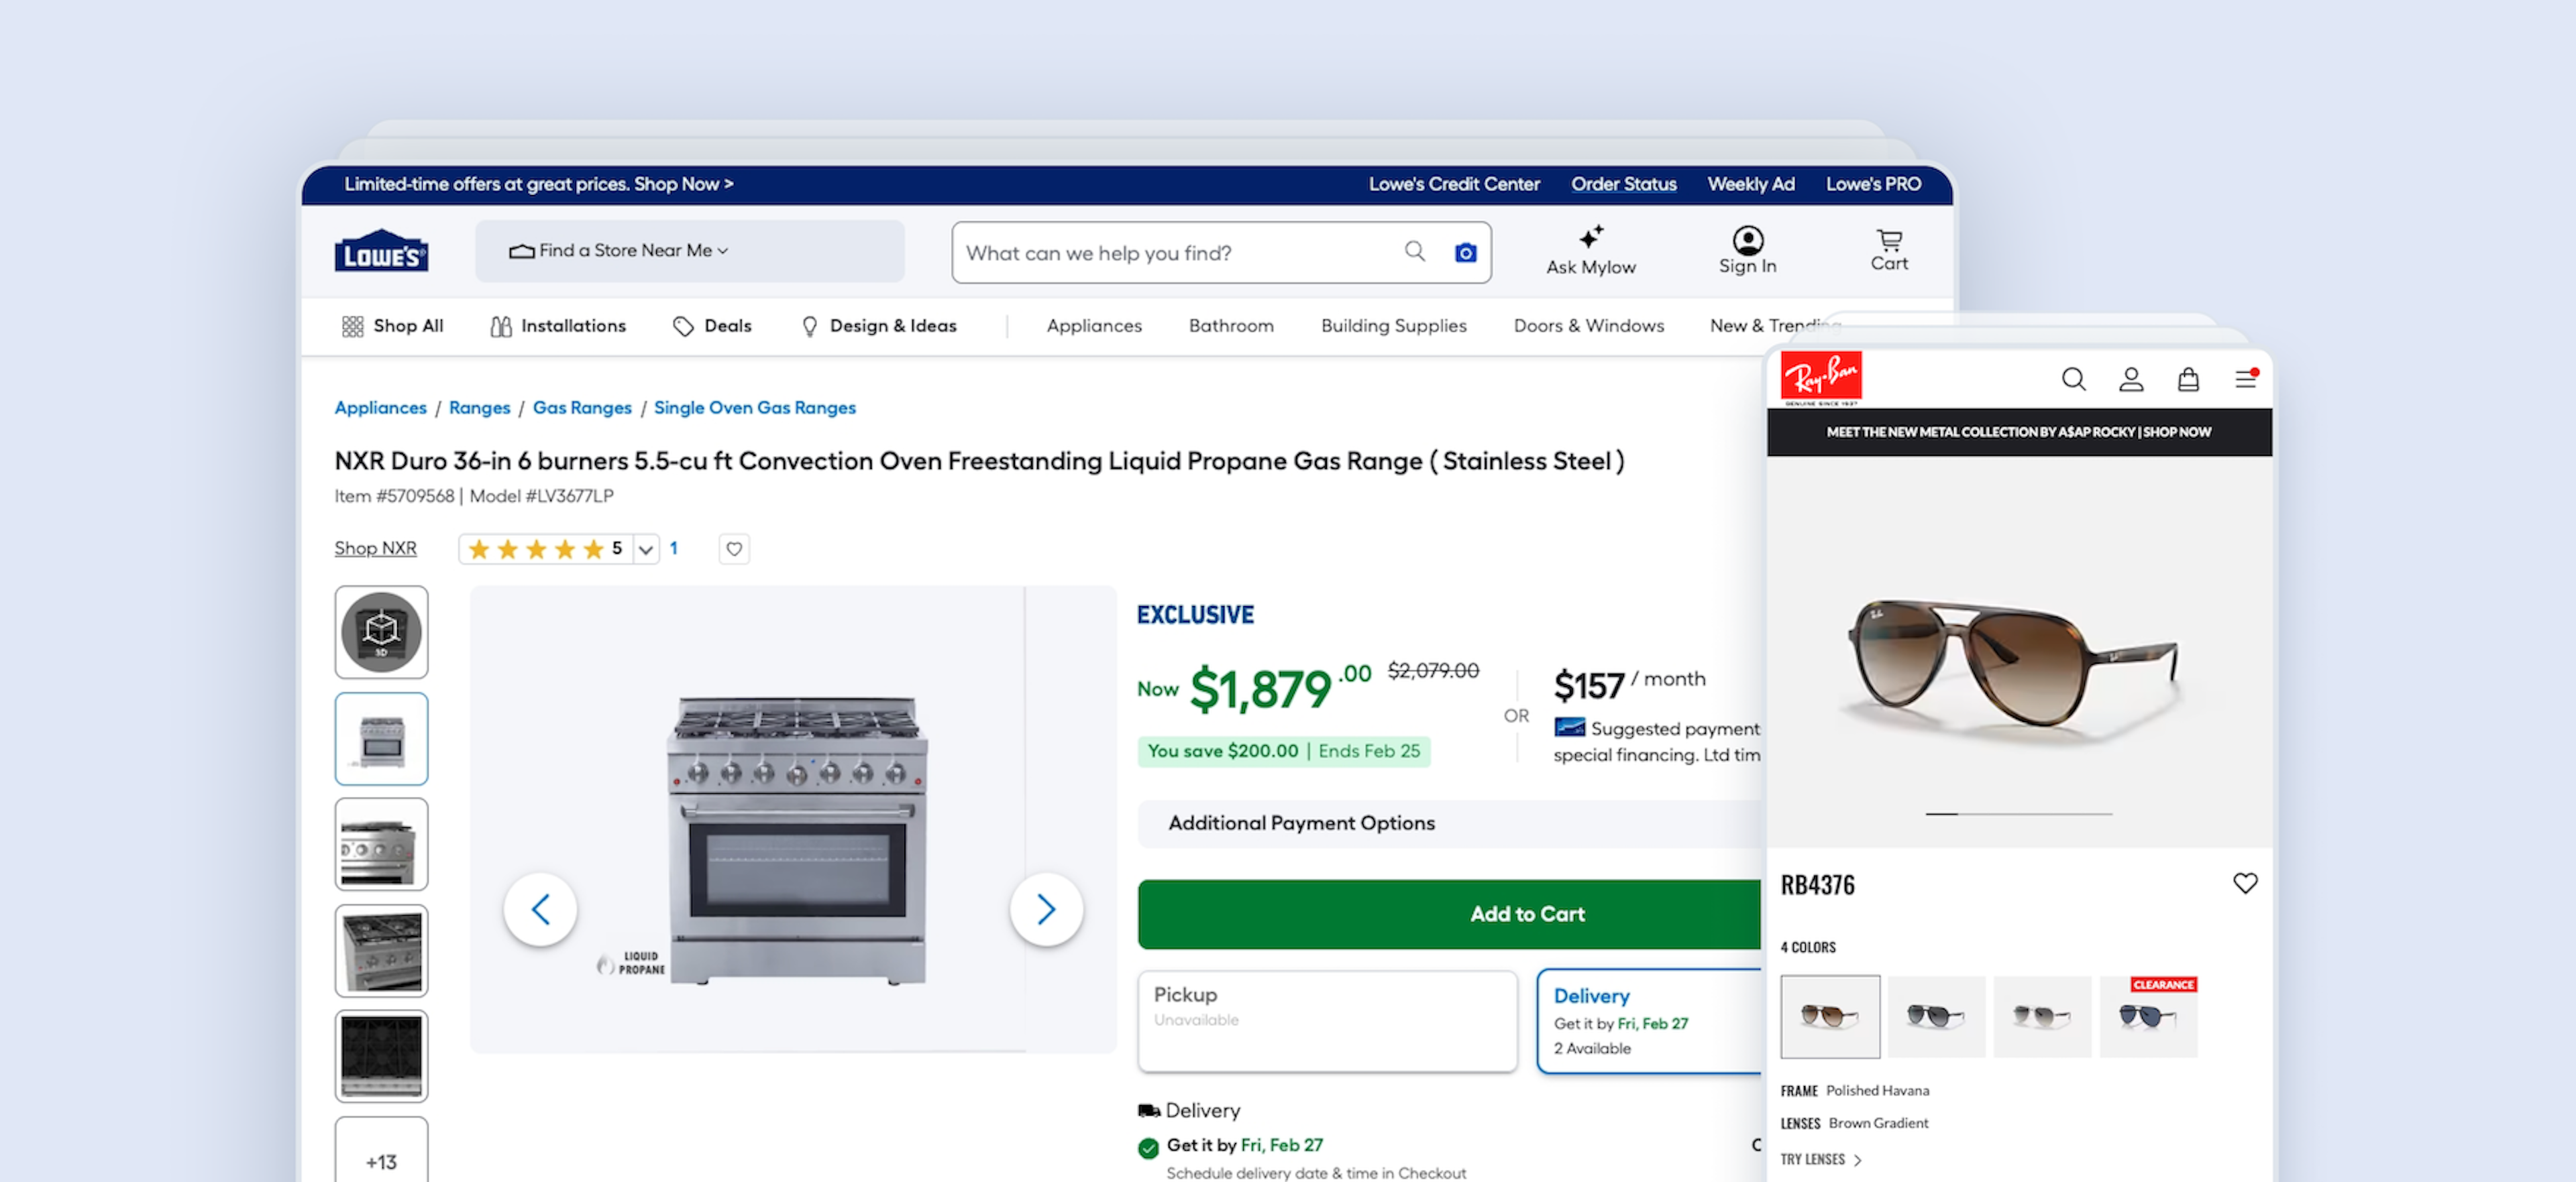Click the Ask Mylow sparkle icon

(x=1590, y=237)
